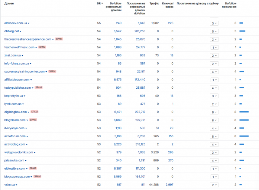Image resolution: width=259 pixels, height=190 pixels.
Task: Expand the caret next to digiblogbox.com
Action: click(x=28, y=112)
